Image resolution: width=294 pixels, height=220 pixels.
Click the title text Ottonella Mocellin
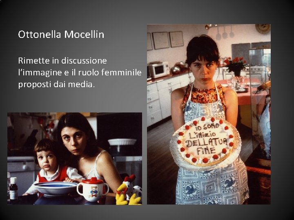coord(61,34)
